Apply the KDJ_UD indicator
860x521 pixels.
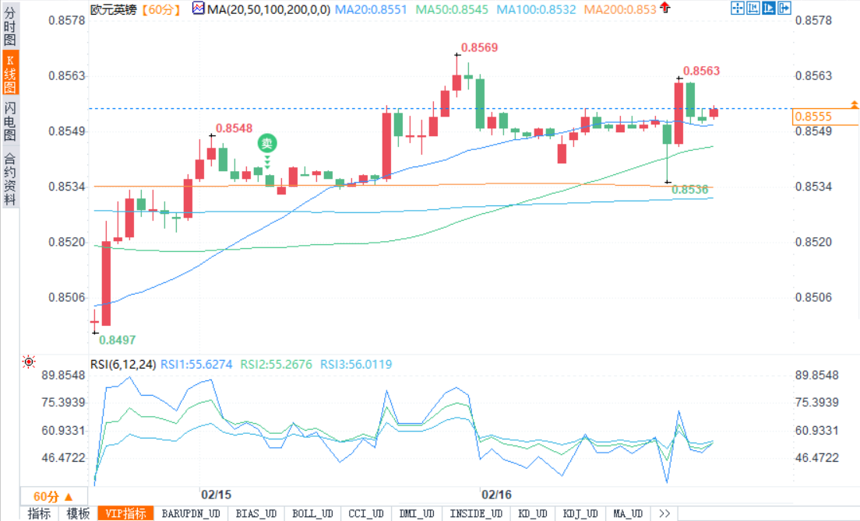click(x=580, y=513)
